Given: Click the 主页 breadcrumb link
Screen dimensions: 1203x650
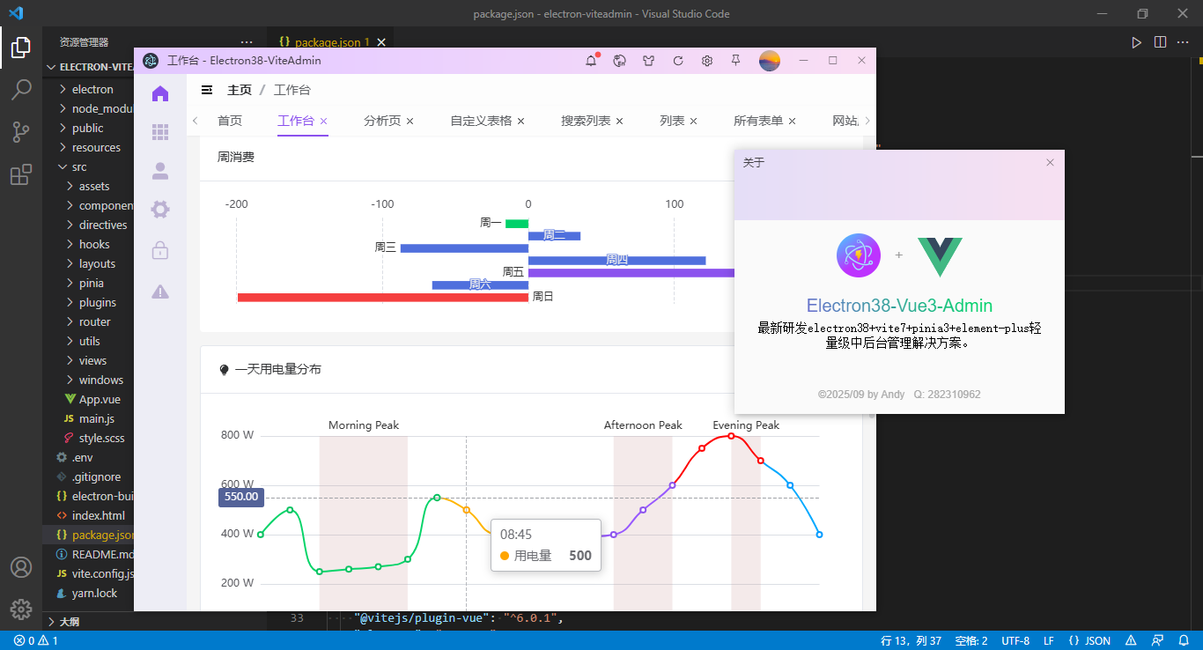Looking at the screenshot, I should coord(240,89).
